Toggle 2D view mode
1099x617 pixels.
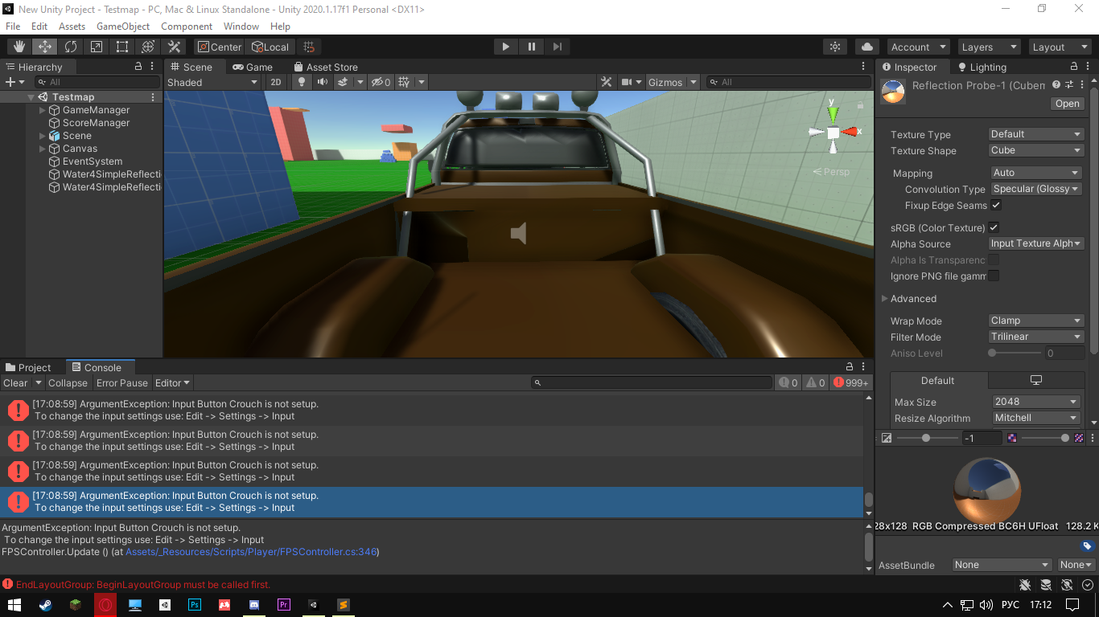(276, 82)
